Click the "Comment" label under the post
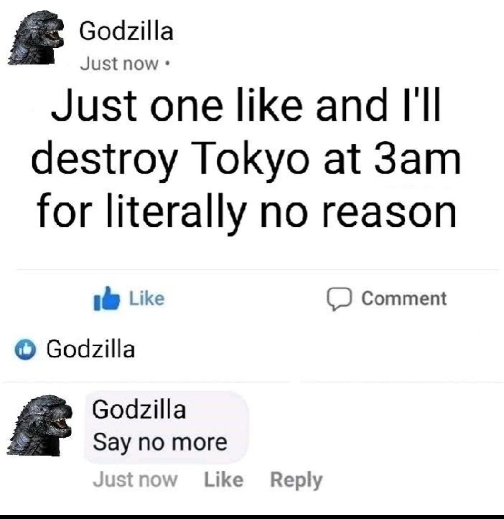 404,298
